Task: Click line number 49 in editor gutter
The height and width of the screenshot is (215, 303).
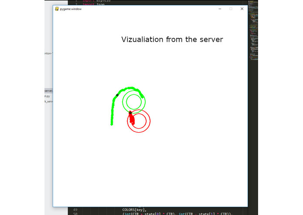Action: 75,210
